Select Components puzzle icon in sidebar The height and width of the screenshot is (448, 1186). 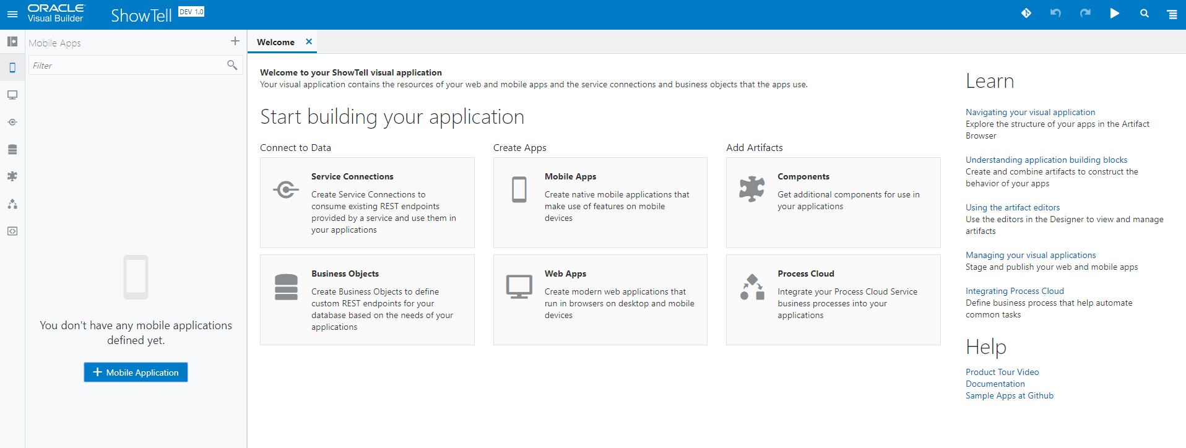(x=12, y=176)
